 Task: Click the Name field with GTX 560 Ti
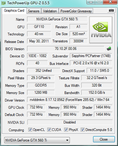(57, 19)
